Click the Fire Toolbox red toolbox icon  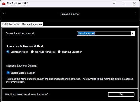click(x=4, y=4)
